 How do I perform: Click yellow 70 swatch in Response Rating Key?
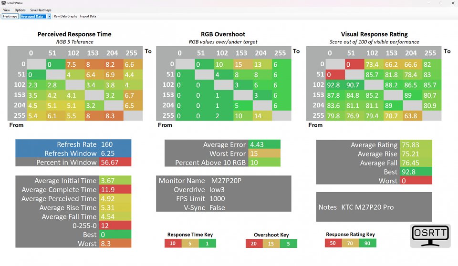350,243
